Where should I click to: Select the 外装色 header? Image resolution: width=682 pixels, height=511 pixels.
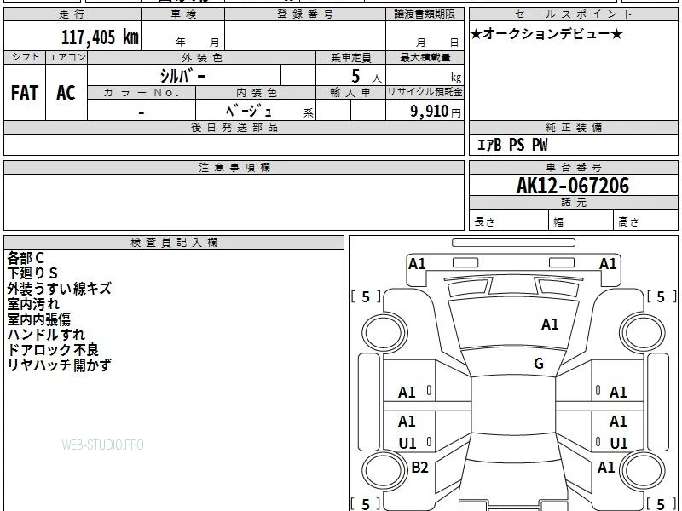tap(202, 58)
